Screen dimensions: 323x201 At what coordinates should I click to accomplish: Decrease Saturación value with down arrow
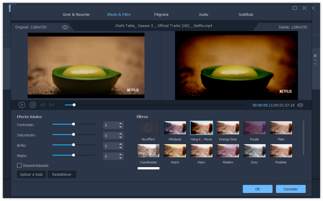point(121,138)
